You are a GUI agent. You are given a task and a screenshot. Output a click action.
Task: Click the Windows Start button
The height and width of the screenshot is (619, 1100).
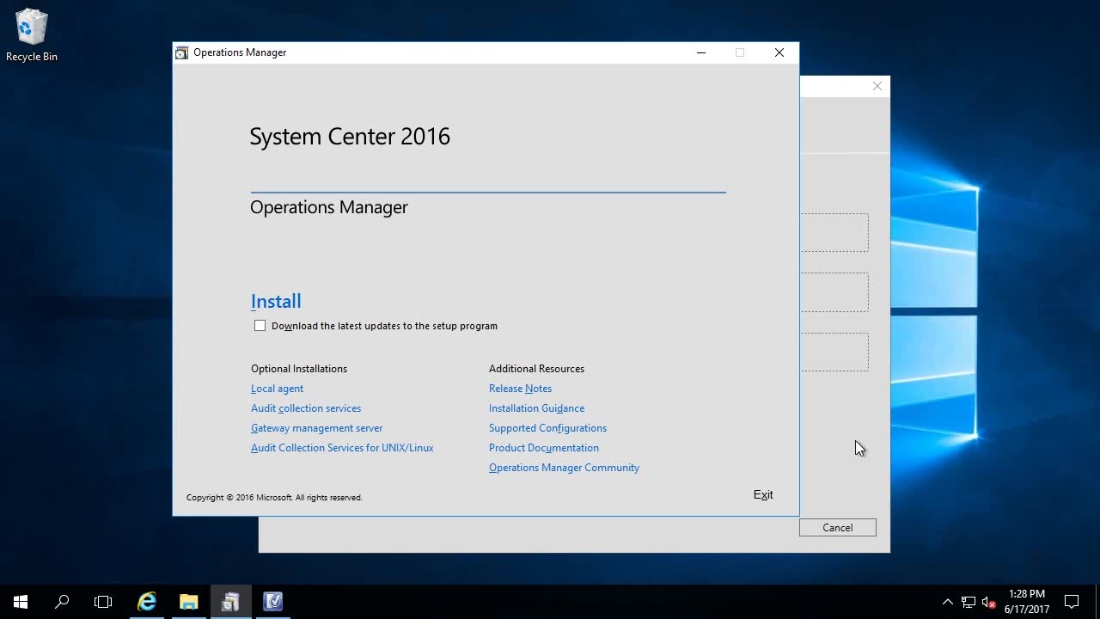point(21,602)
